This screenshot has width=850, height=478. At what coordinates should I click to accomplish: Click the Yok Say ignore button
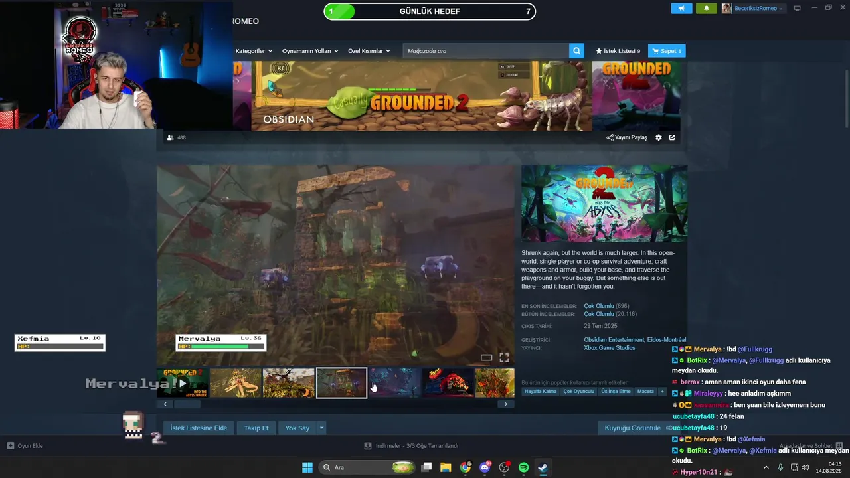click(297, 428)
